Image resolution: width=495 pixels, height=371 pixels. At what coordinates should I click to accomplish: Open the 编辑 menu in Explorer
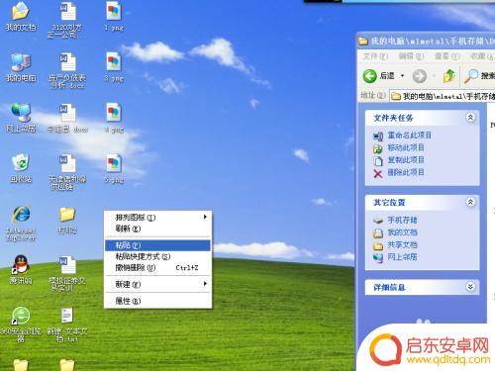point(411,56)
